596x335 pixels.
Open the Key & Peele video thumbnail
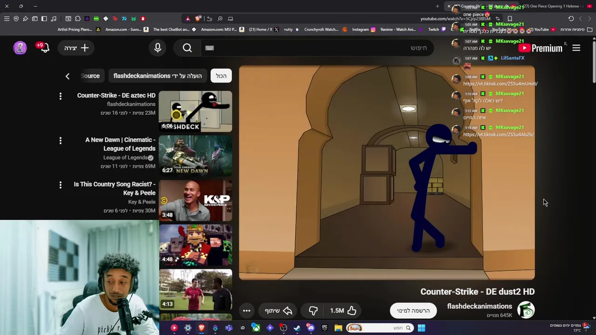tap(196, 201)
